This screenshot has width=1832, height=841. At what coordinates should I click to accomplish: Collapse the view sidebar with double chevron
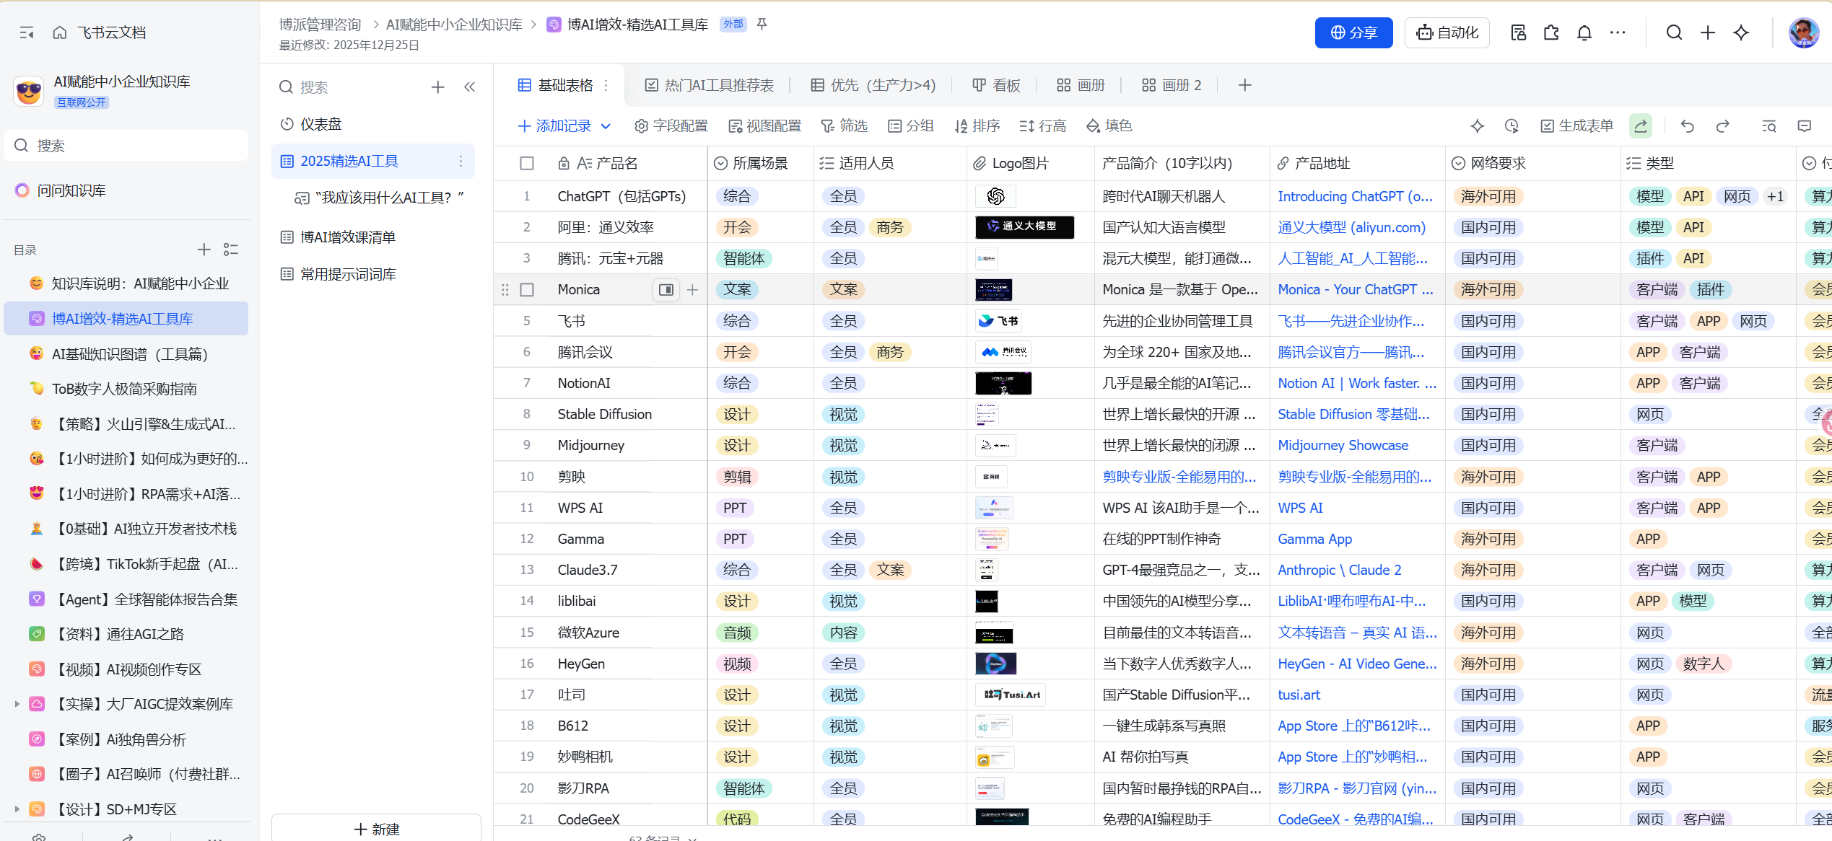pyautogui.click(x=470, y=87)
